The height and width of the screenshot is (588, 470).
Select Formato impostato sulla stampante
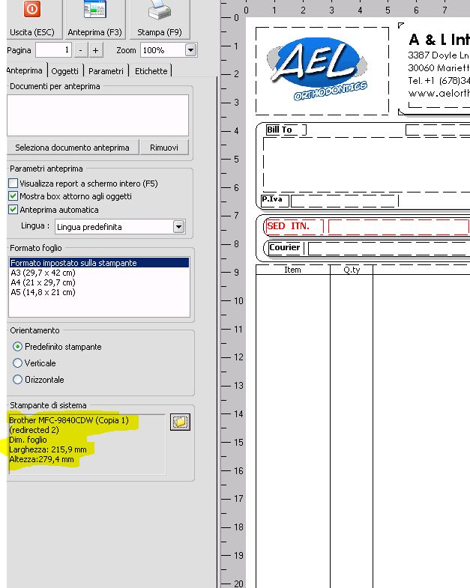(99, 263)
